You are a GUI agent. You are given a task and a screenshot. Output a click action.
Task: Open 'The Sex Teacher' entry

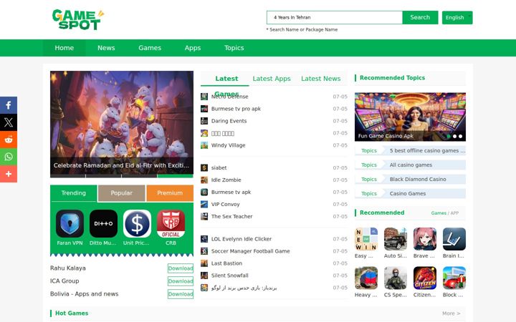pyautogui.click(x=231, y=217)
